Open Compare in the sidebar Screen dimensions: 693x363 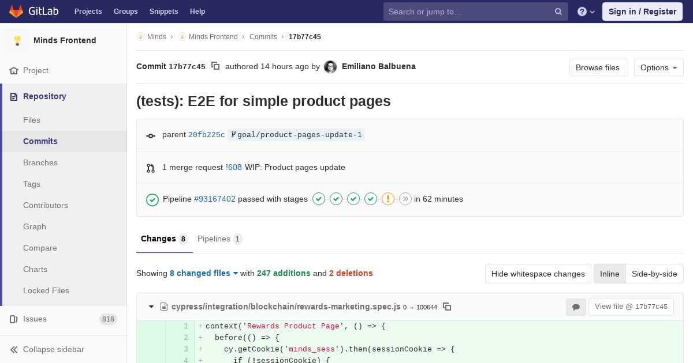(x=65, y=248)
